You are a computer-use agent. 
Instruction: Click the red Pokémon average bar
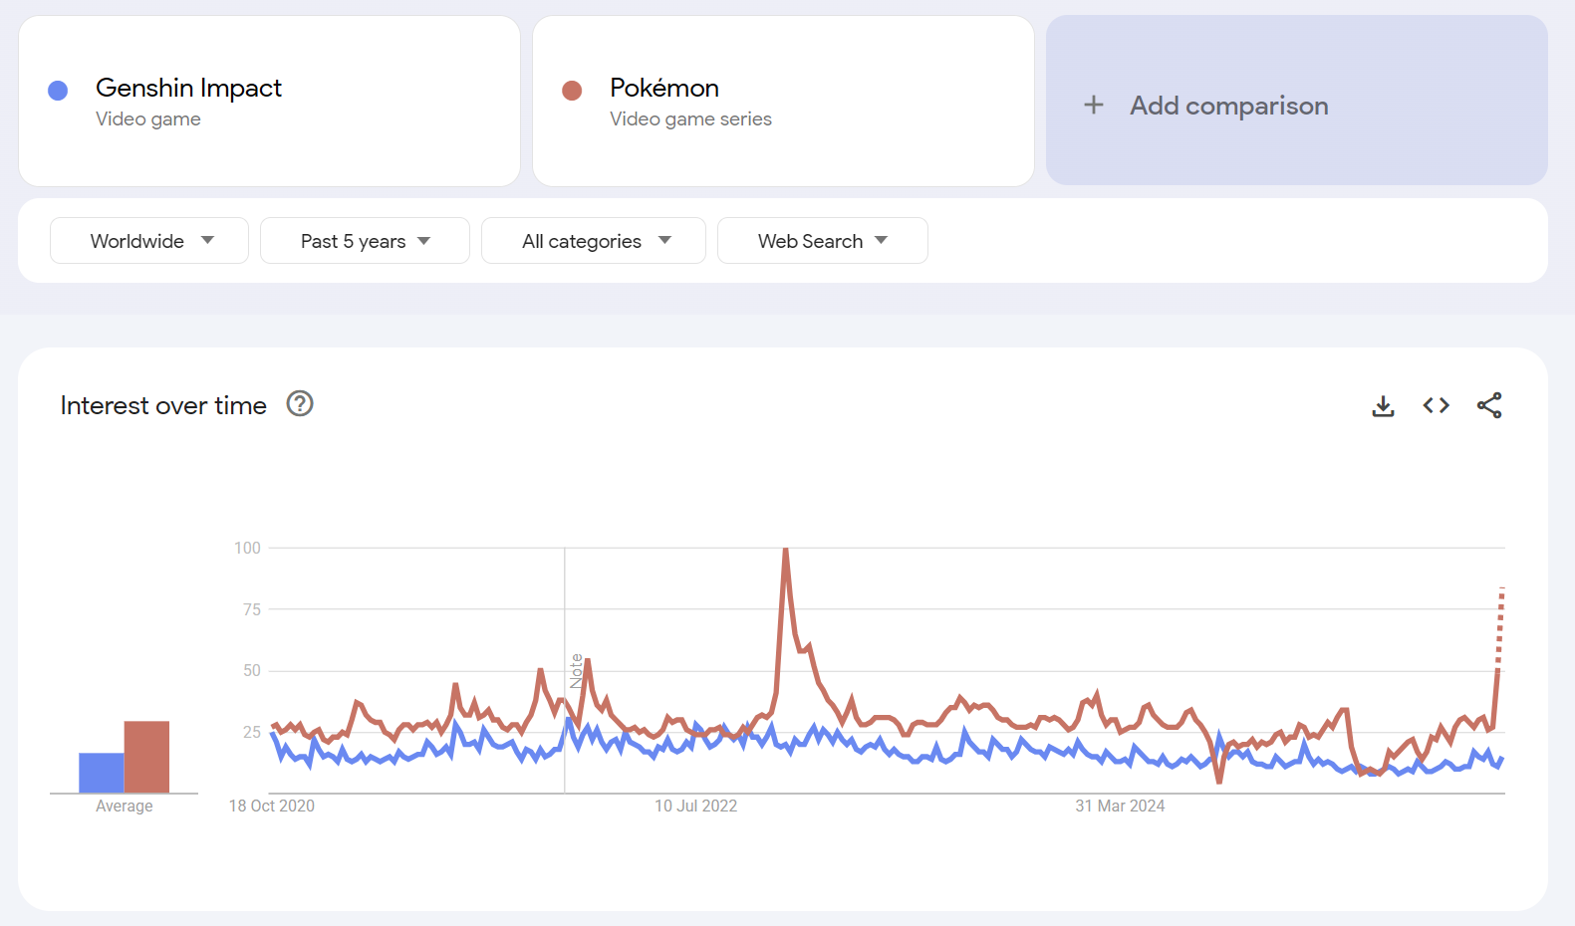[146, 757]
